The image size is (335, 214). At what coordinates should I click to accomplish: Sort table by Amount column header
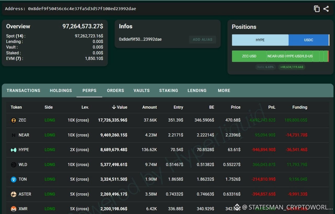(x=149, y=107)
